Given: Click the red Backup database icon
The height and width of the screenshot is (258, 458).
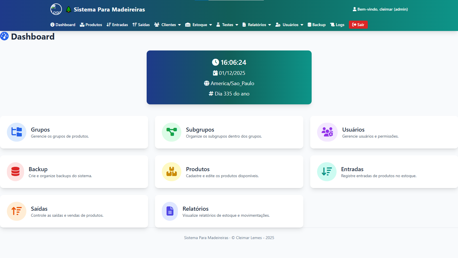Looking at the screenshot, I should pos(15,172).
